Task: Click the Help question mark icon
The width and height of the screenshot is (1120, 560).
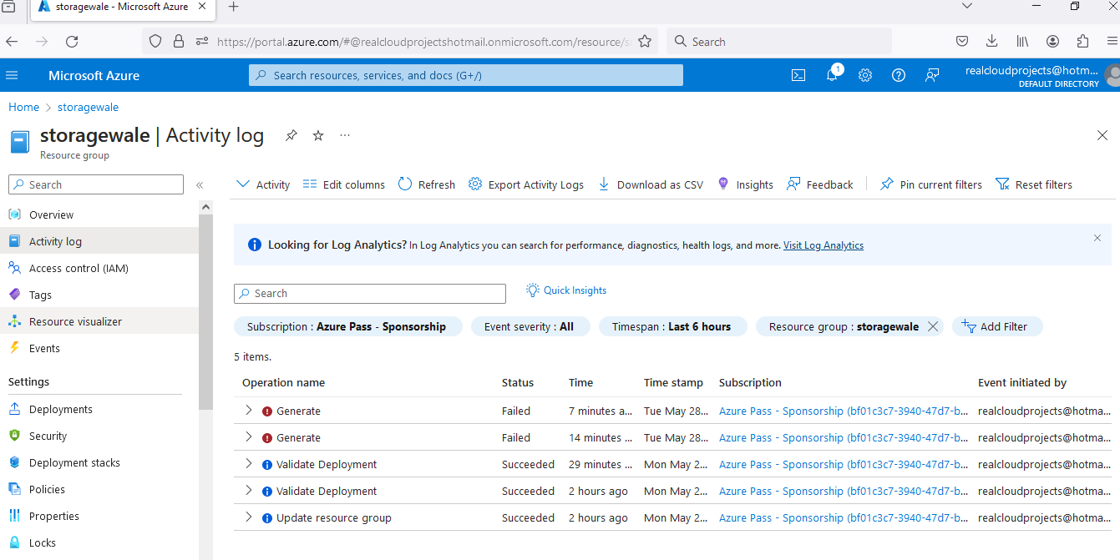Action: [x=899, y=75]
